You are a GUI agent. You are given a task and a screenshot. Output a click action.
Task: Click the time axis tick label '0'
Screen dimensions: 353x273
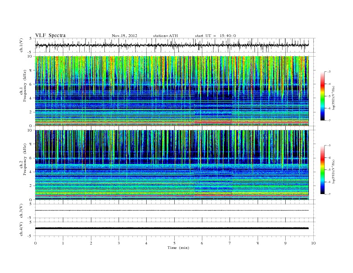35,243
